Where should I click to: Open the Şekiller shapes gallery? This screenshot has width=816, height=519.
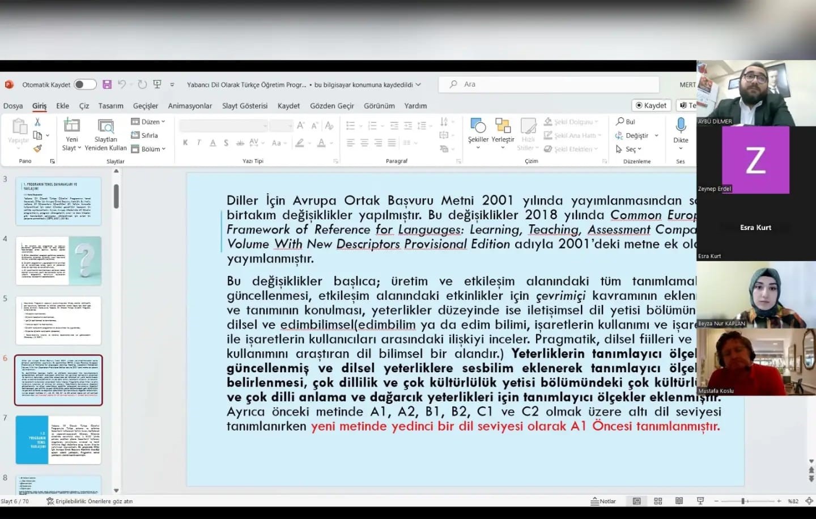coord(478,130)
